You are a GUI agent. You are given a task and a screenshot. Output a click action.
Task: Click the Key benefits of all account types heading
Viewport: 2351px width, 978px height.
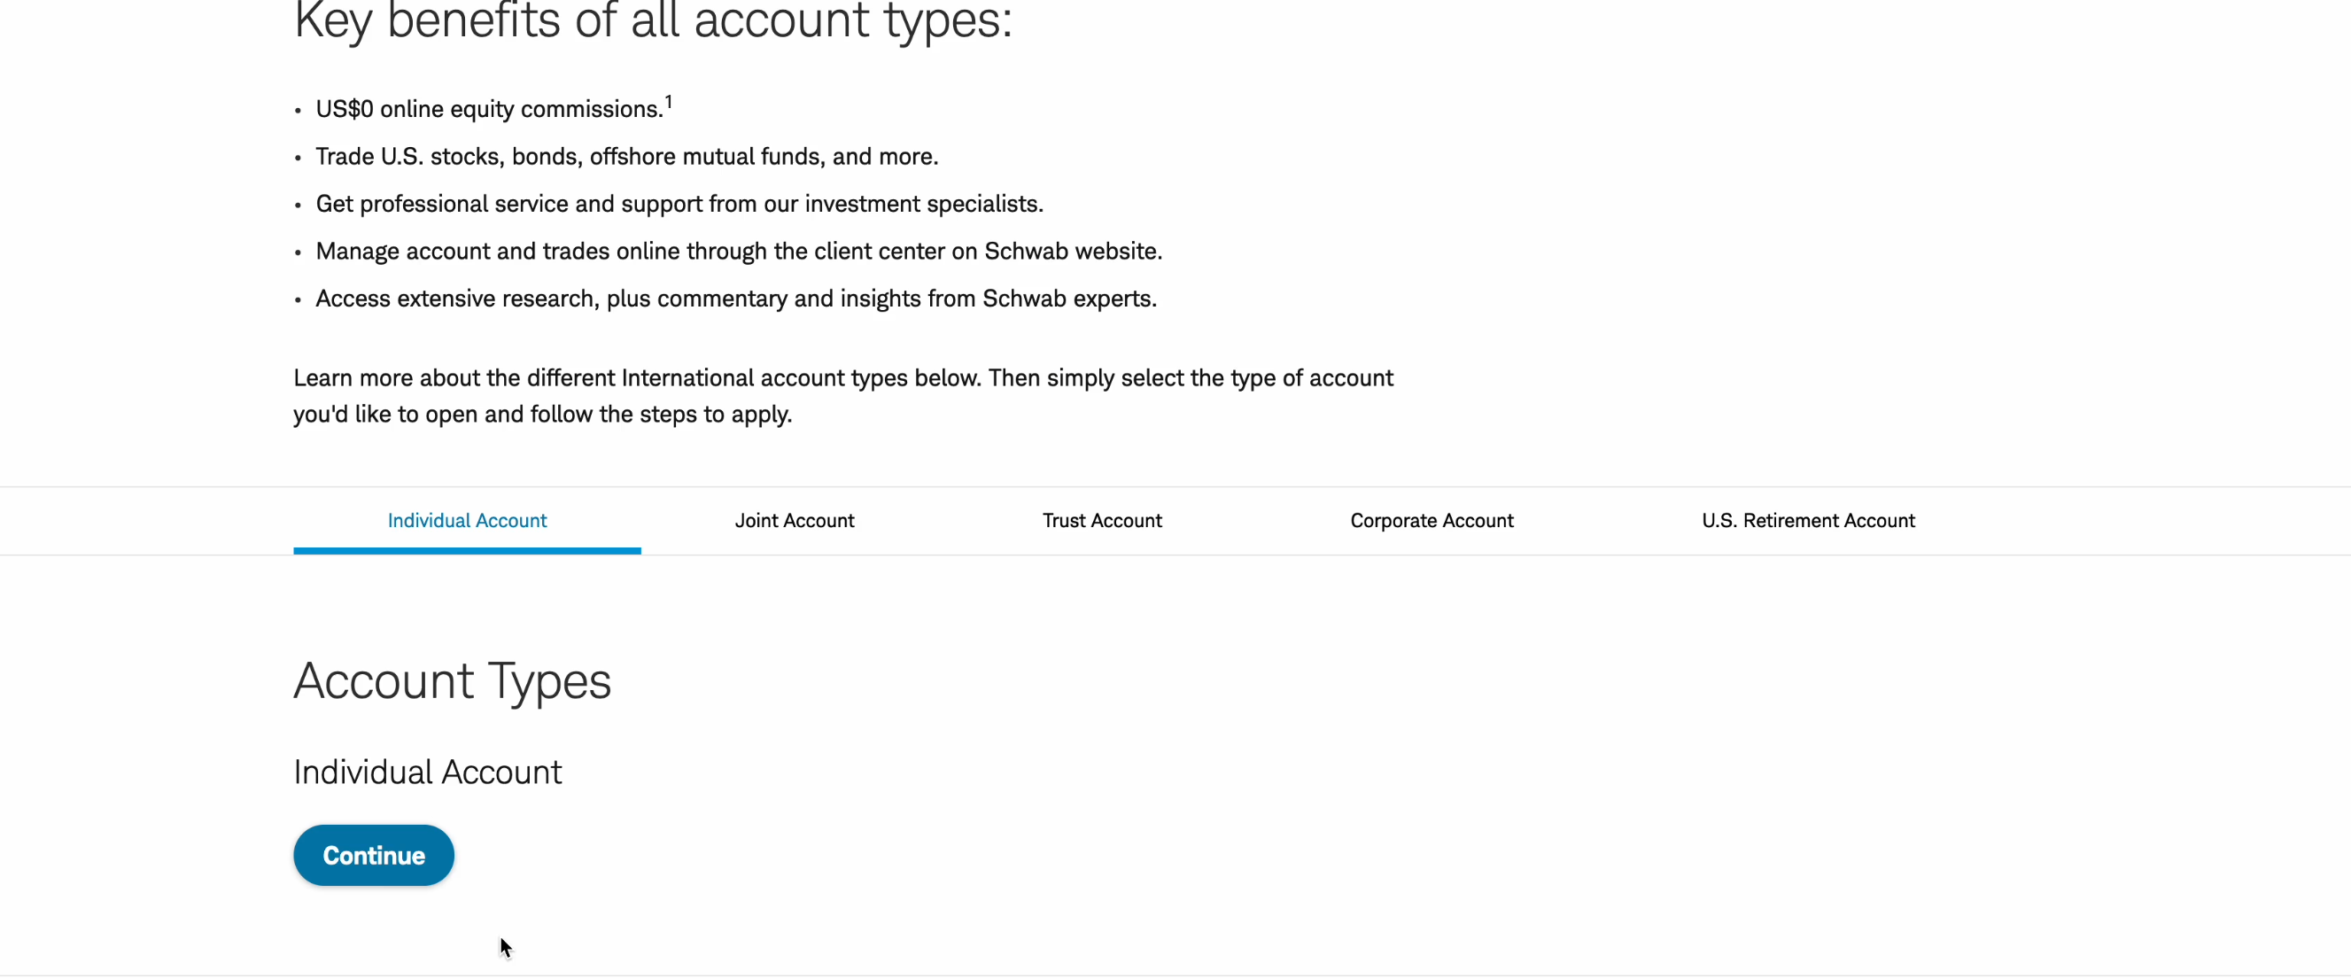pyautogui.click(x=653, y=20)
